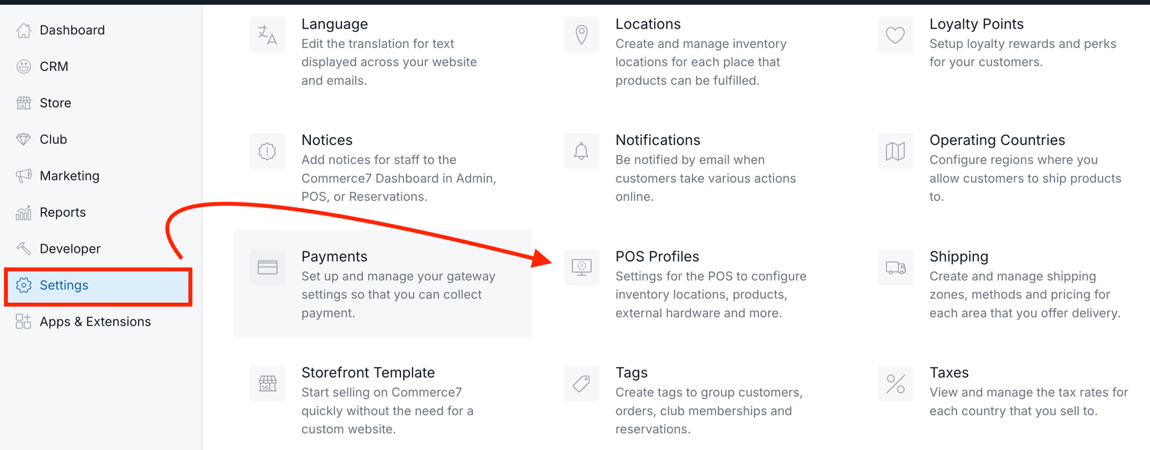1150x450 pixels.
Task: Select the Reports bar chart icon
Action: (22, 212)
